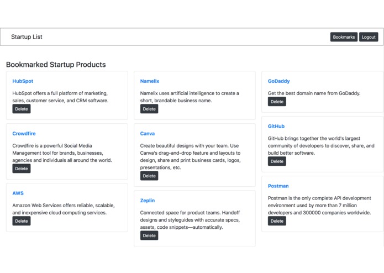384x273 pixels.
Task: Click the GitHub community description text
Action: pyautogui.click(x=321, y=146)
